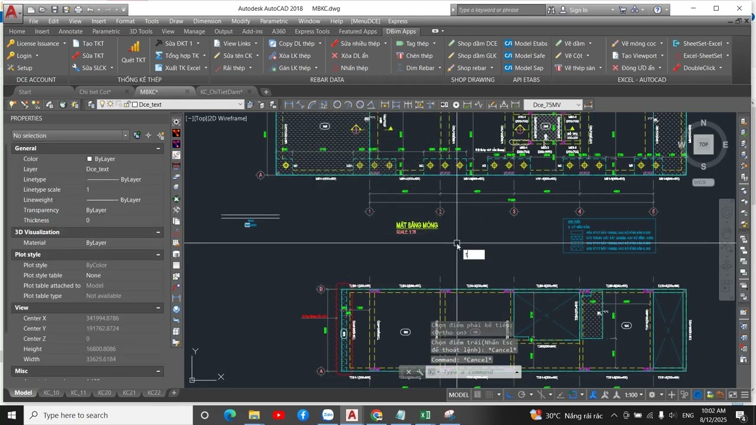Collapse the General properties section
Image resolution: width=756 pixels, height=425 pixels.
point(158,148)
